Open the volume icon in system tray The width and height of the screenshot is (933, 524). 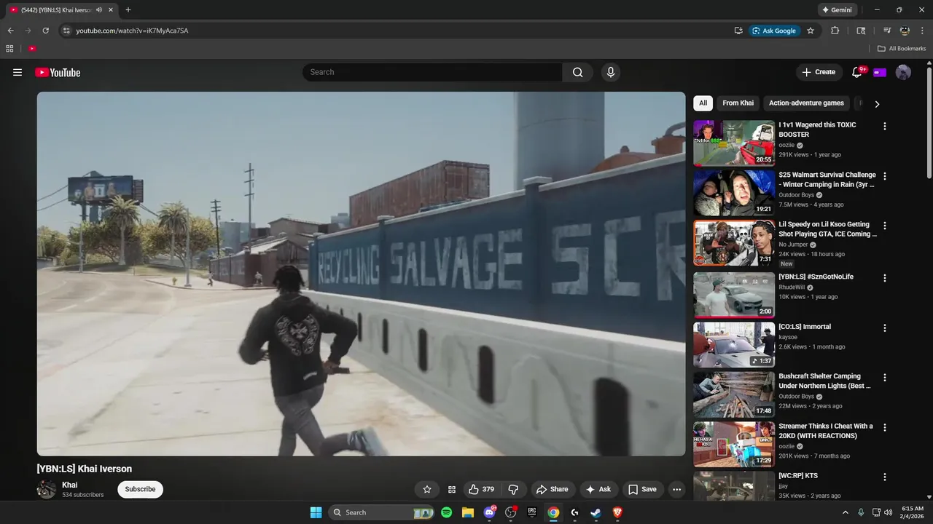coord(888,512)
